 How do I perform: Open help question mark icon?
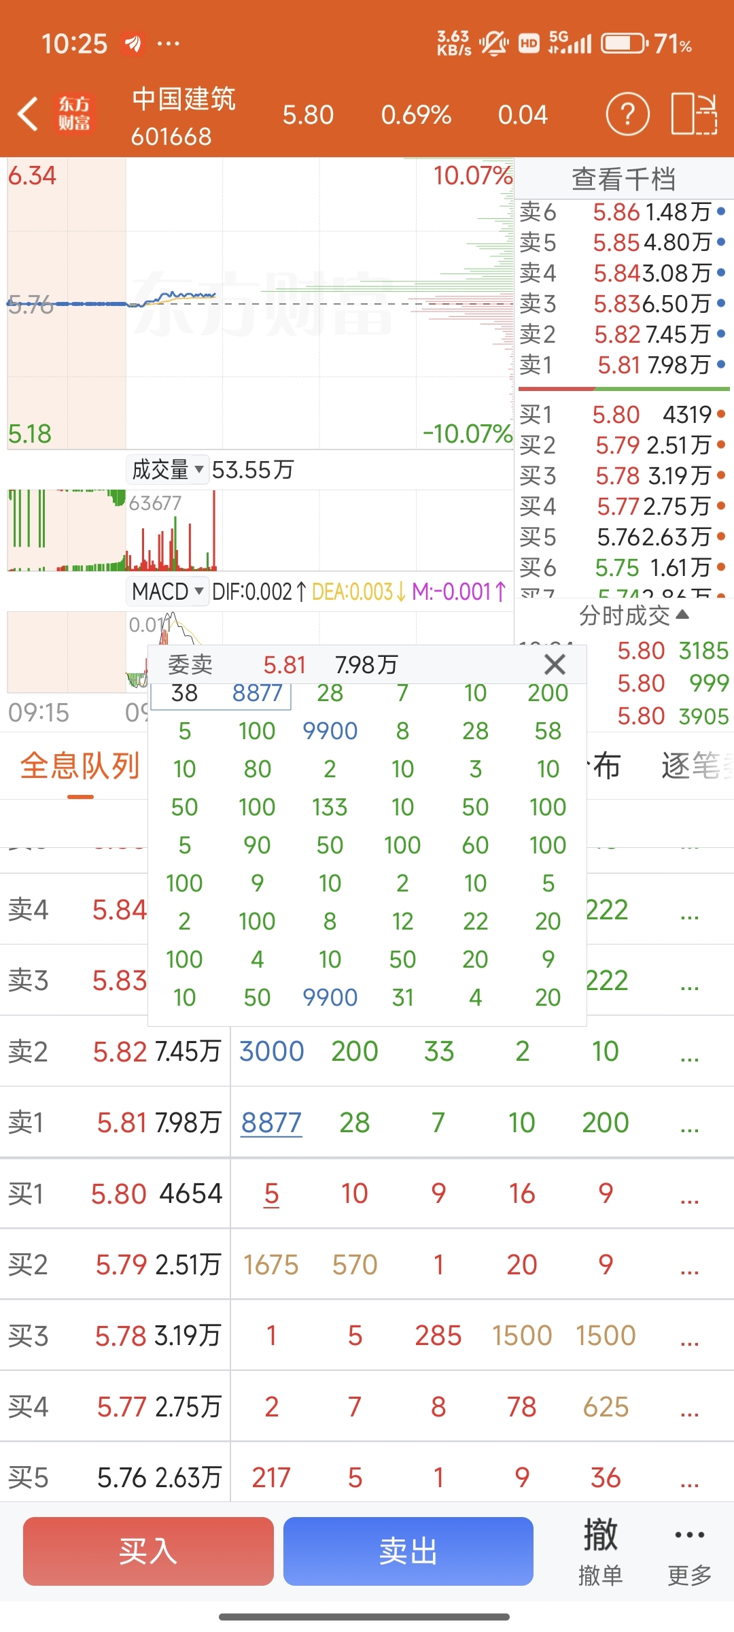pos(627,114)
